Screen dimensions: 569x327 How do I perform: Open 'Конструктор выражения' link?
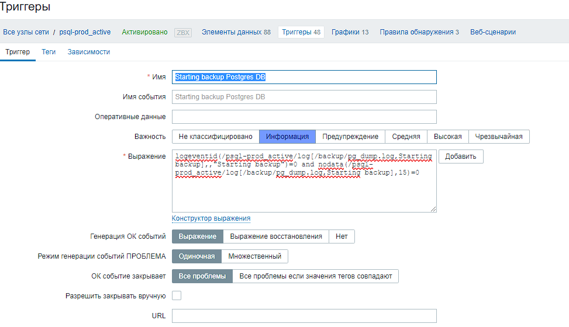pos(211,218)
